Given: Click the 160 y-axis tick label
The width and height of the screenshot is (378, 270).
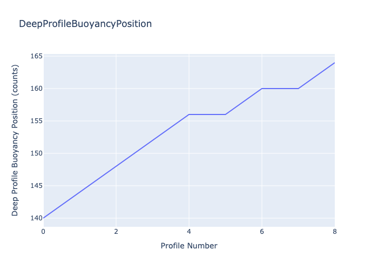Looking at the screenshot, I should (36, 89).
